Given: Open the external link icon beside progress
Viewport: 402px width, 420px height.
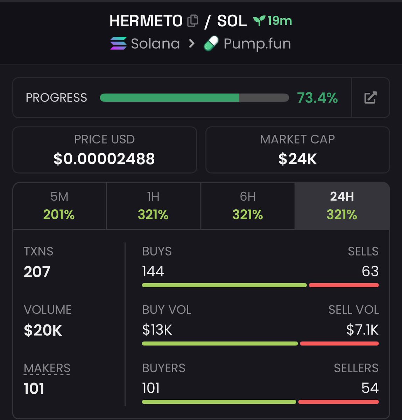Looking at the screenshot, I should point(370,98).
